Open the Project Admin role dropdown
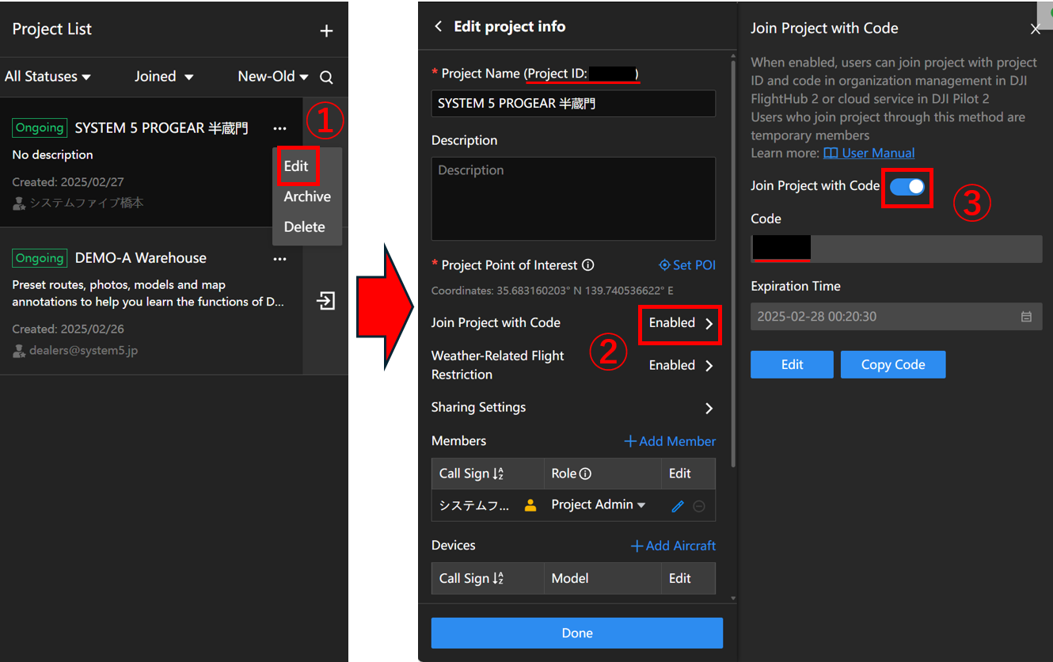 point(599,504)
